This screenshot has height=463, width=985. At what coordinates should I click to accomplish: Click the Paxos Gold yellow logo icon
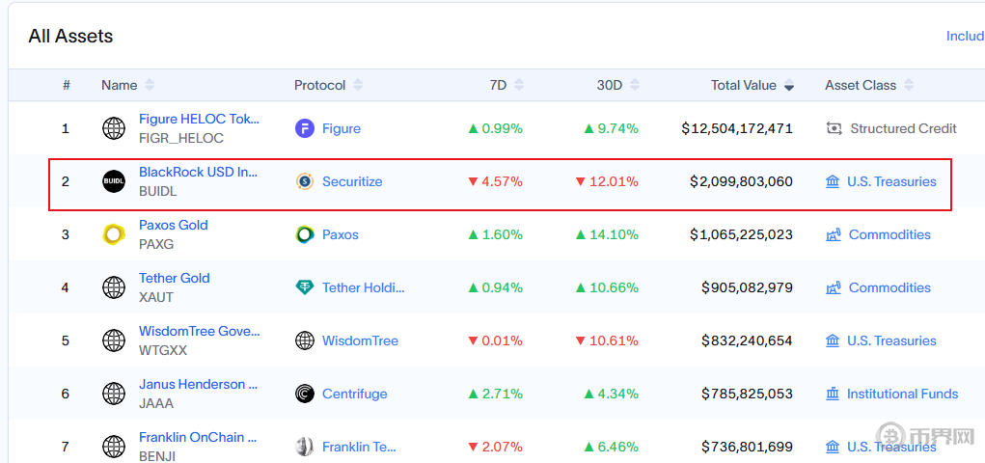tap(114, 234)
